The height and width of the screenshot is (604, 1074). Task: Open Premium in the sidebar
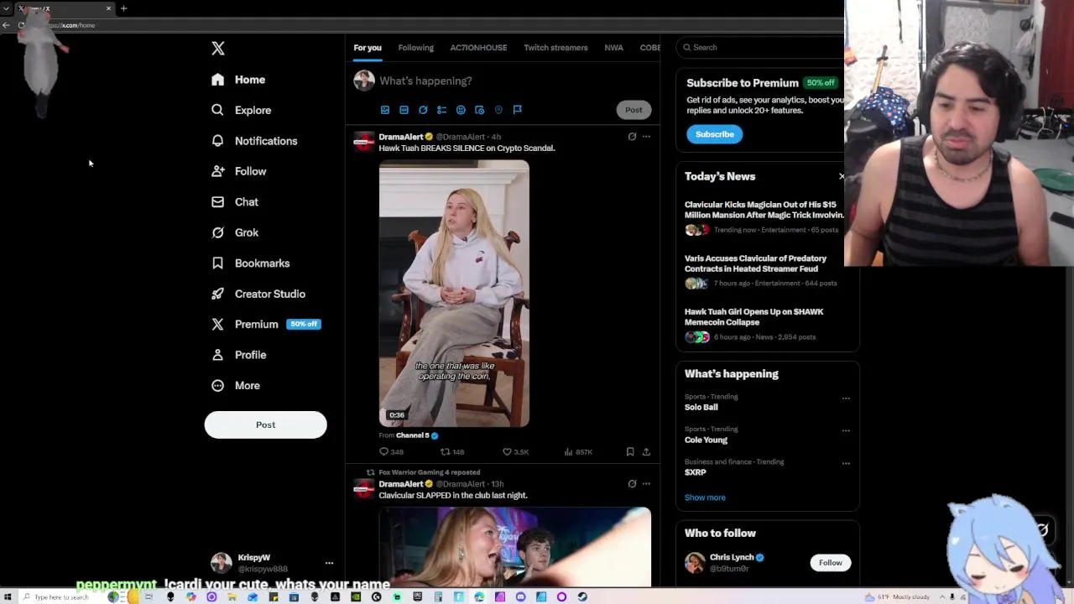click(x=266, y=325)
